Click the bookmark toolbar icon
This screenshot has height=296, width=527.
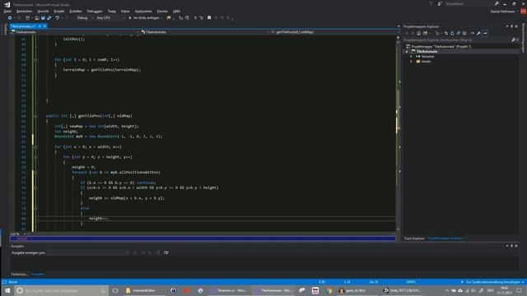click(x=209, y=18)
